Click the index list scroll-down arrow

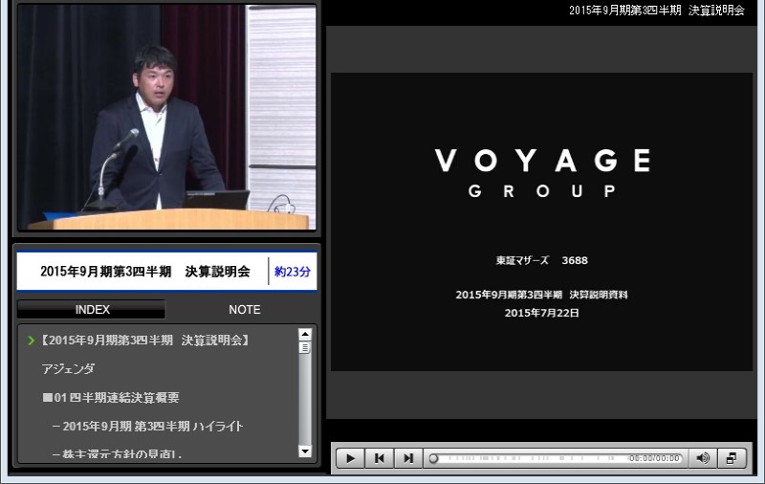coord(305,451)
